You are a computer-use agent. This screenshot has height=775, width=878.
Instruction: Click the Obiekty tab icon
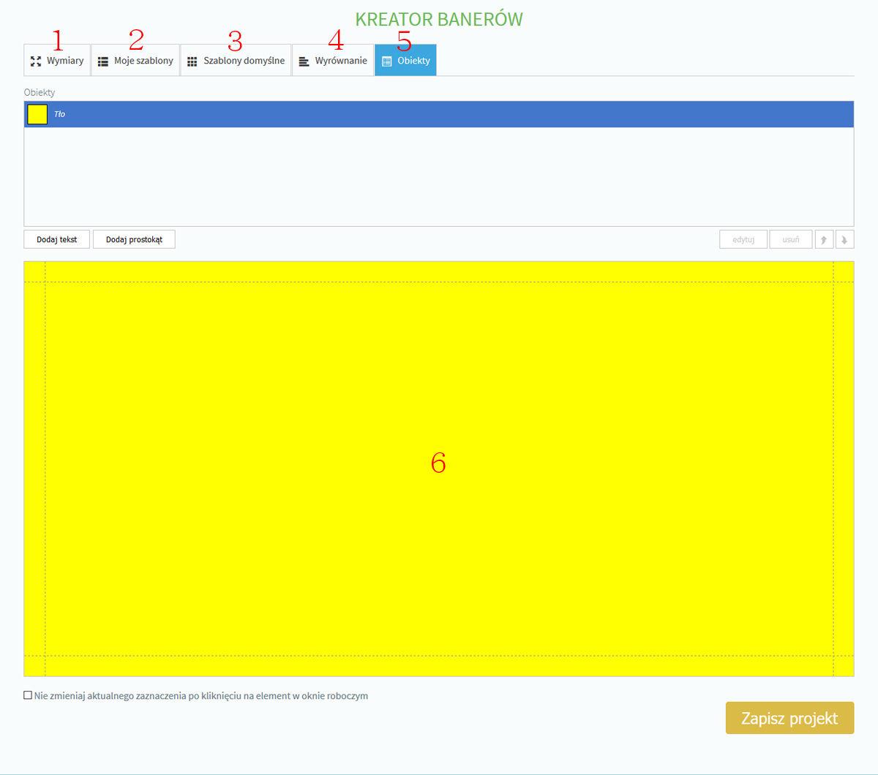coord(387,61)
